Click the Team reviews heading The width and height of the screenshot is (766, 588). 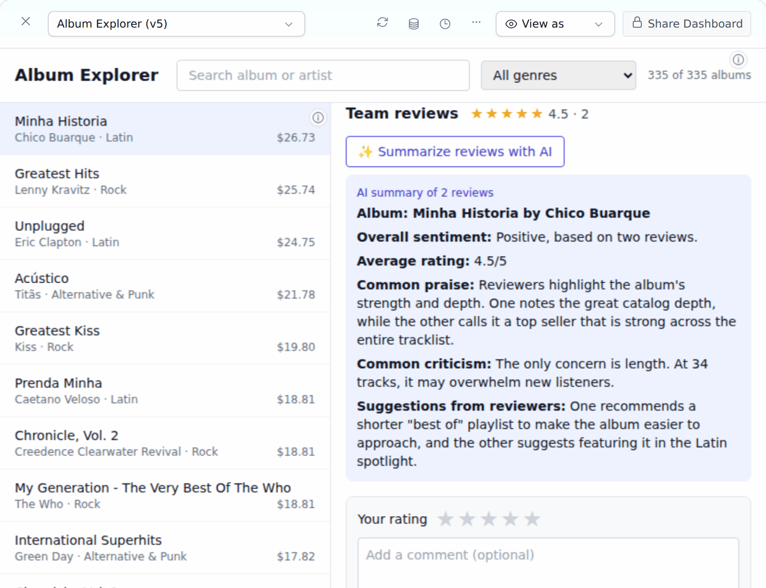(402, 113)
